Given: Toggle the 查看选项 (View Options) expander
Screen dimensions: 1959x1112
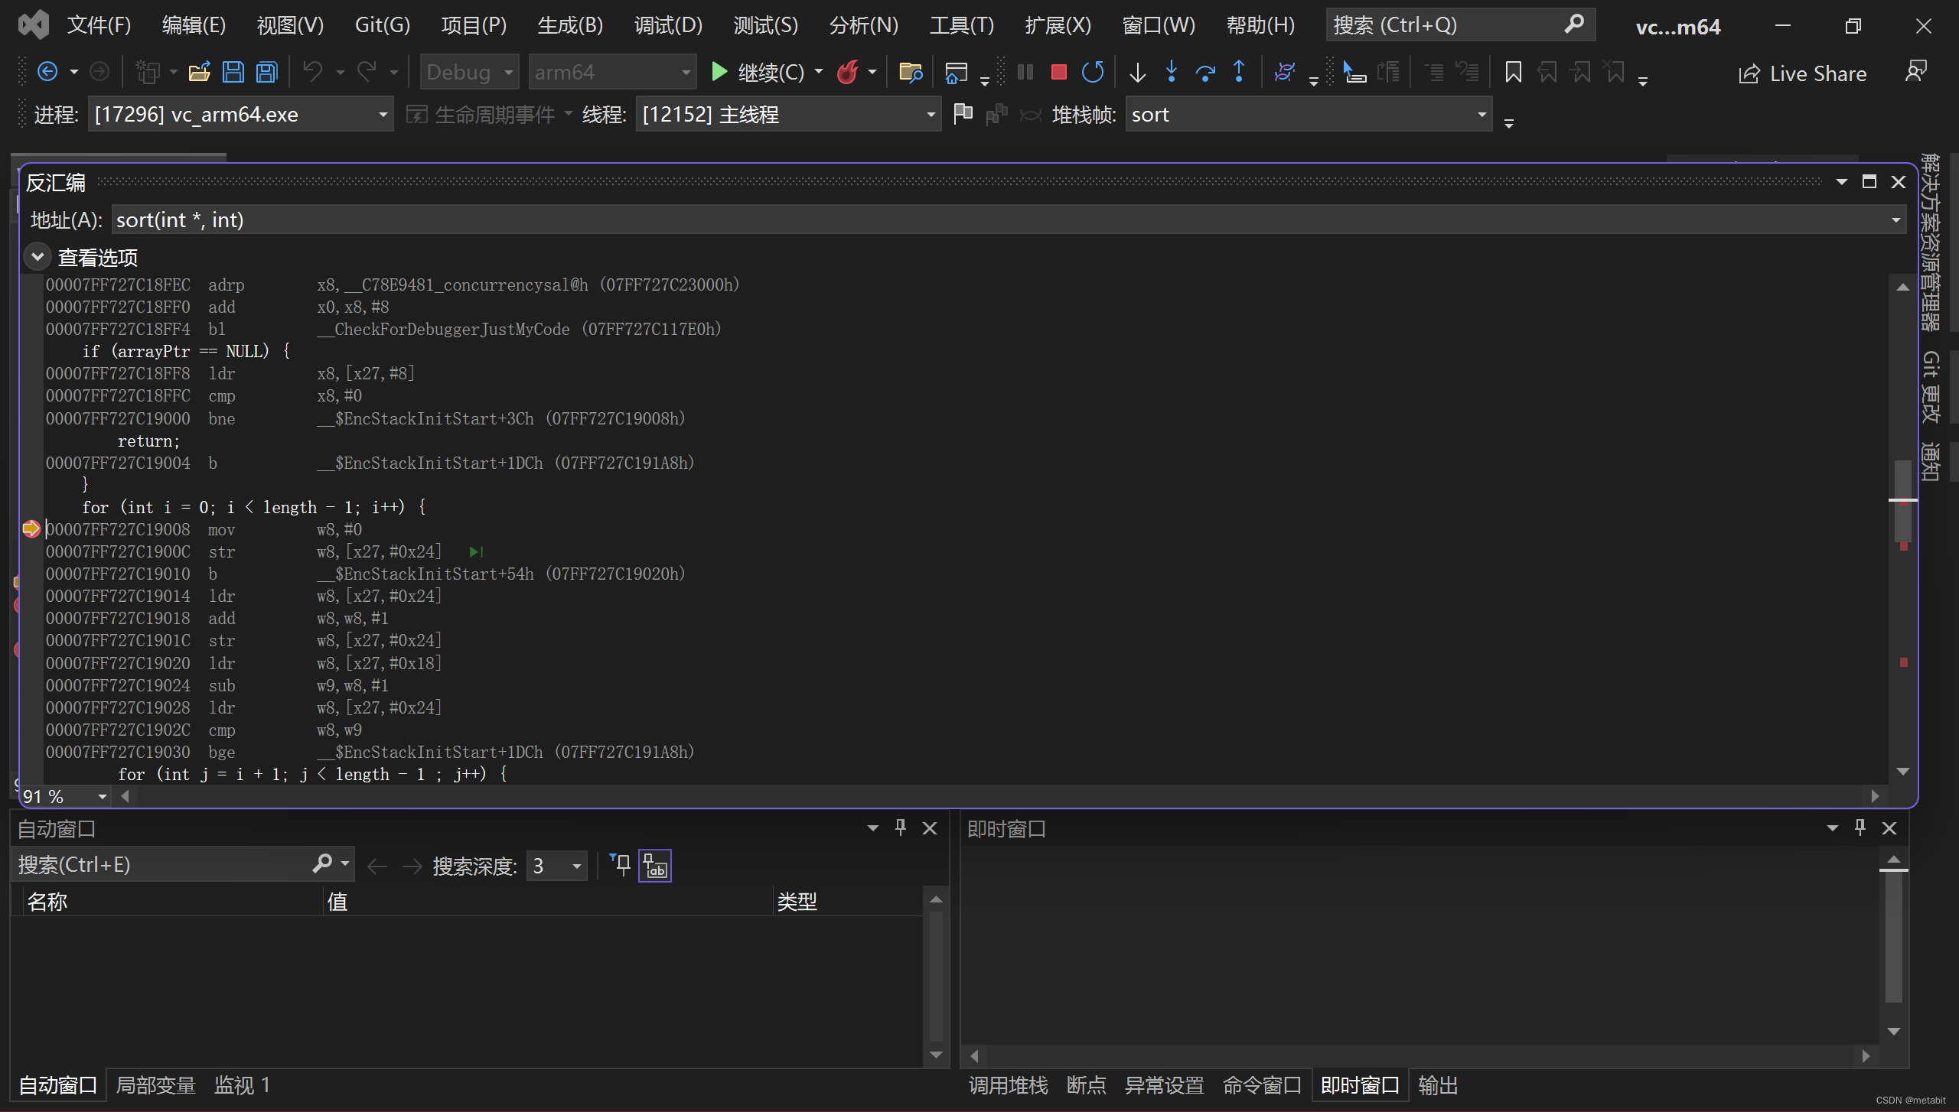Looking at the screenshot, I should tap(36, 255).
